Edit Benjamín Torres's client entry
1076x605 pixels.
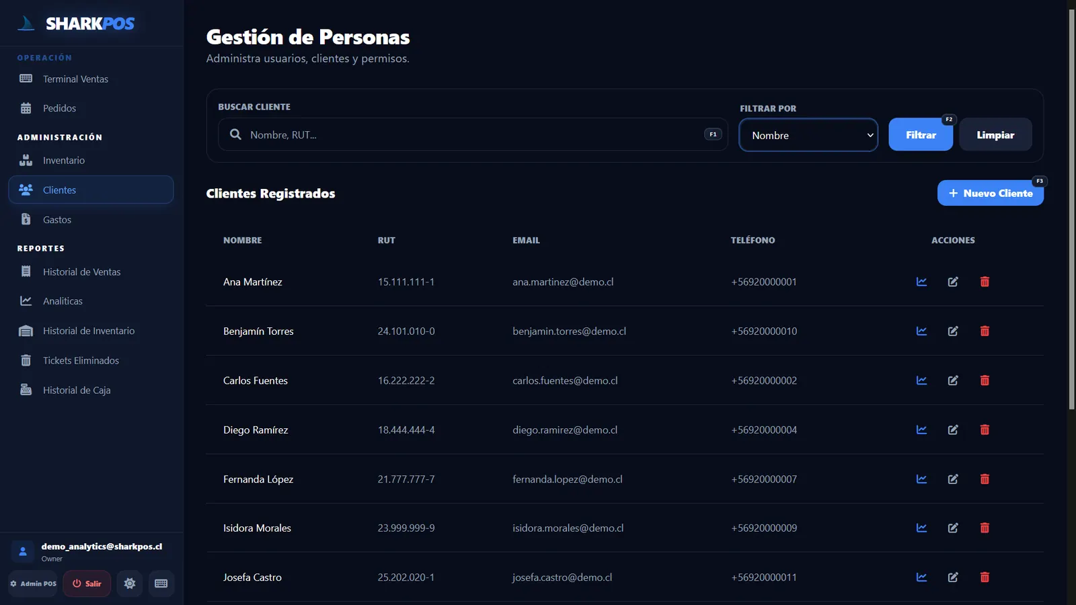[953, 331]
